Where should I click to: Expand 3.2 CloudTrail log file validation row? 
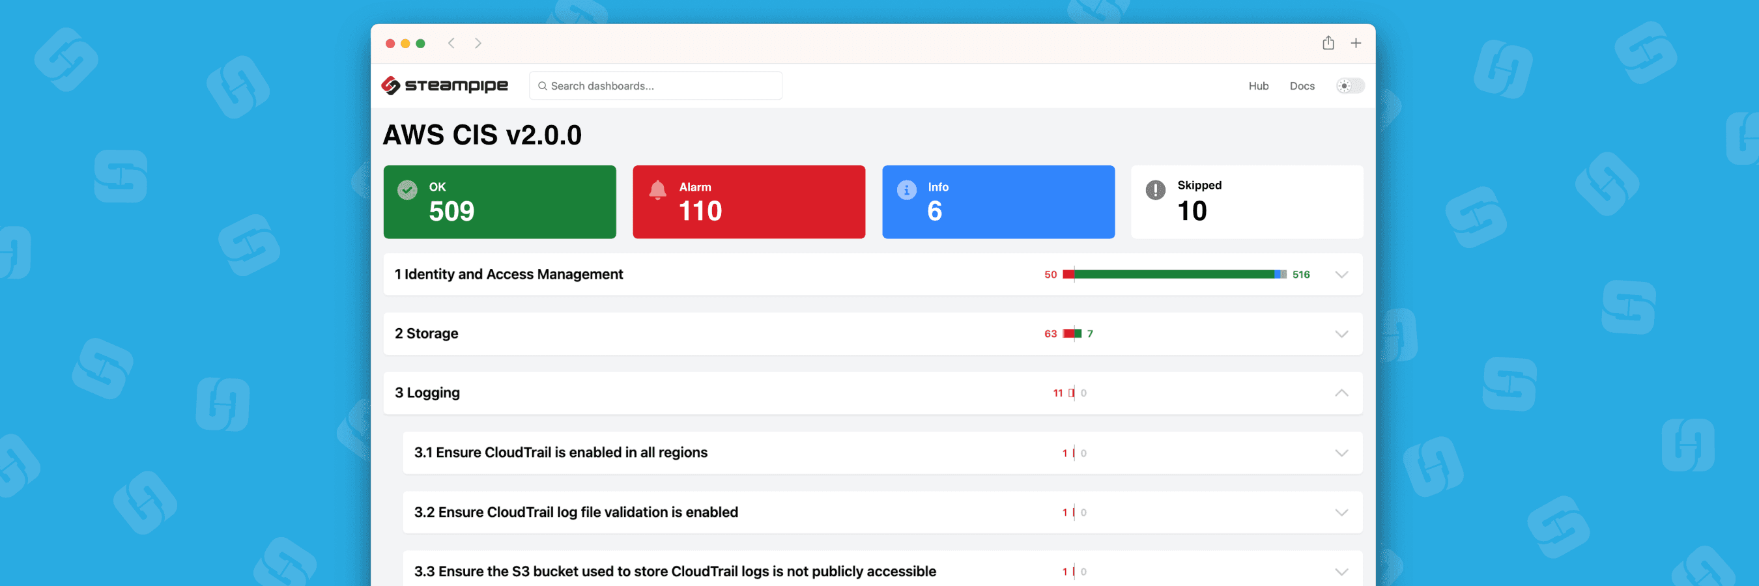click(1342, 512)
